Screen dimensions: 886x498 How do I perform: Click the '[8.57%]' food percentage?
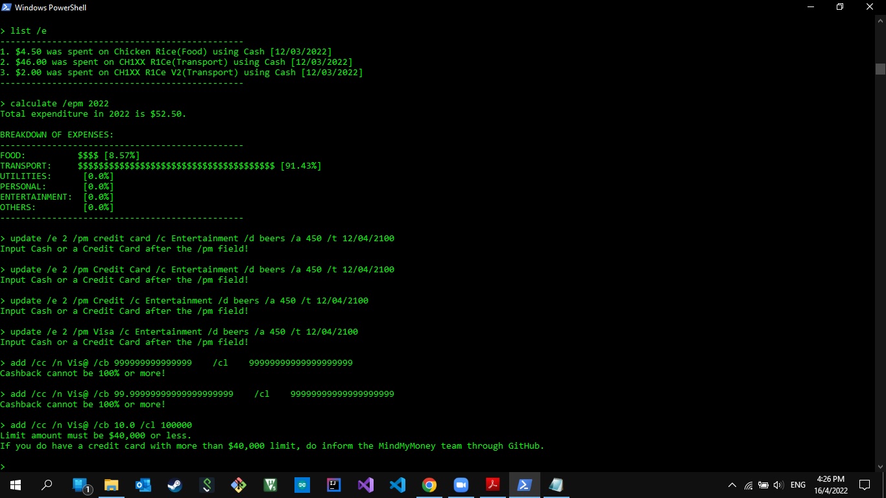coord(122,155)
